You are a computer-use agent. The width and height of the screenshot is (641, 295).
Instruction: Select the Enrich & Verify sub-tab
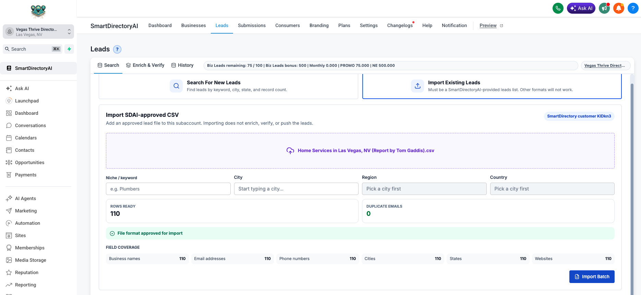click(x=145, y=65)
